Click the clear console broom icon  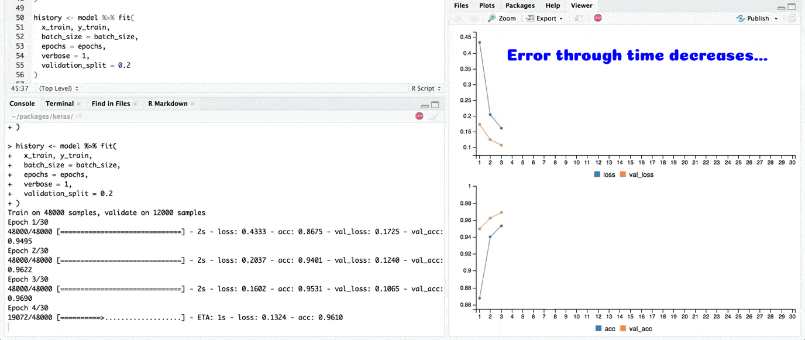[x=434, y=116]
